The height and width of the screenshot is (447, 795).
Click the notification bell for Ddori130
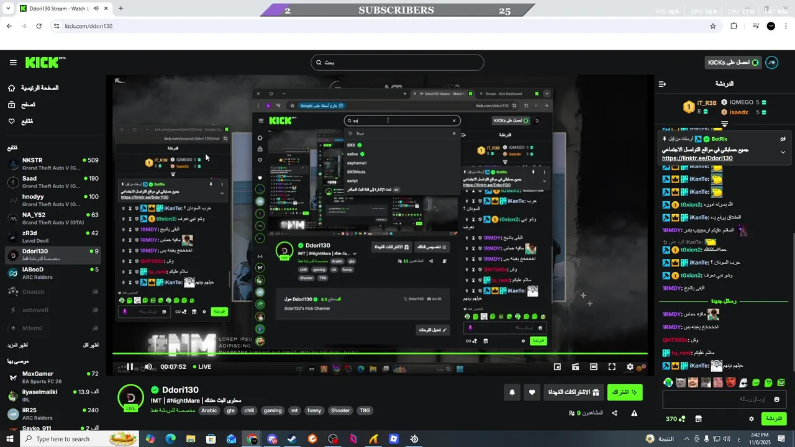pos(512,392)
